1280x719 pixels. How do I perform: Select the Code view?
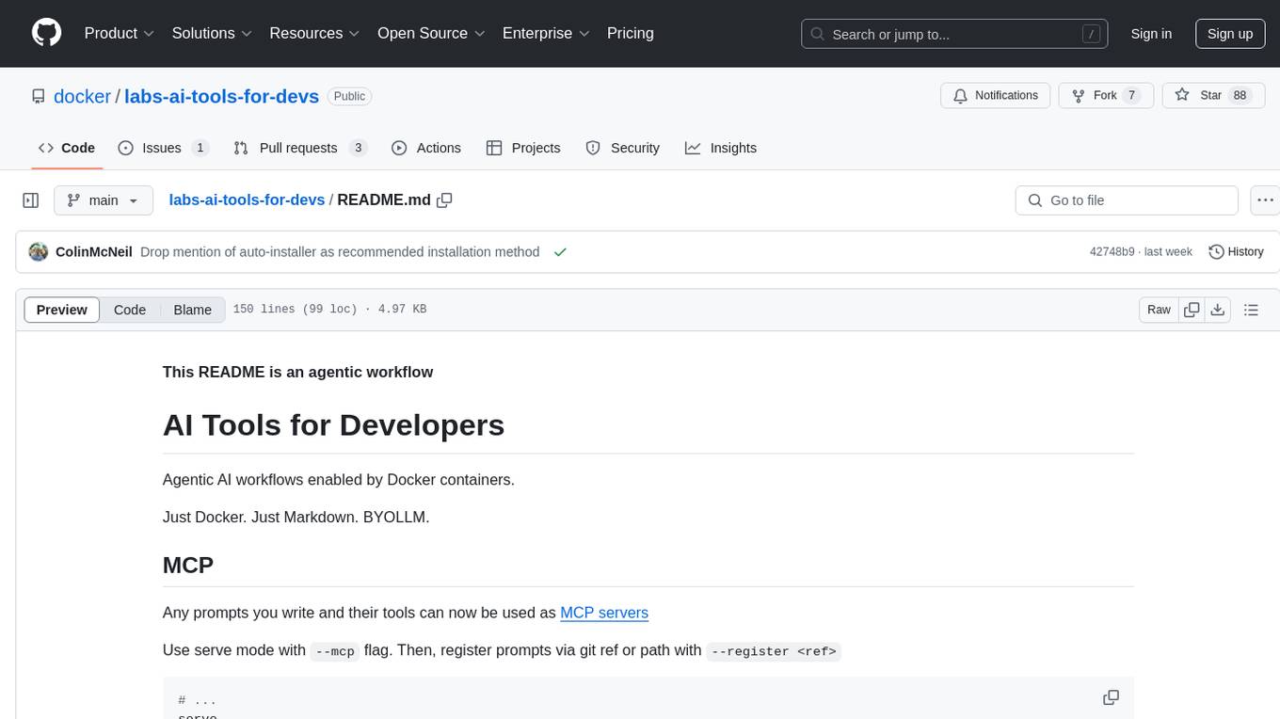[x=130, y=310]
